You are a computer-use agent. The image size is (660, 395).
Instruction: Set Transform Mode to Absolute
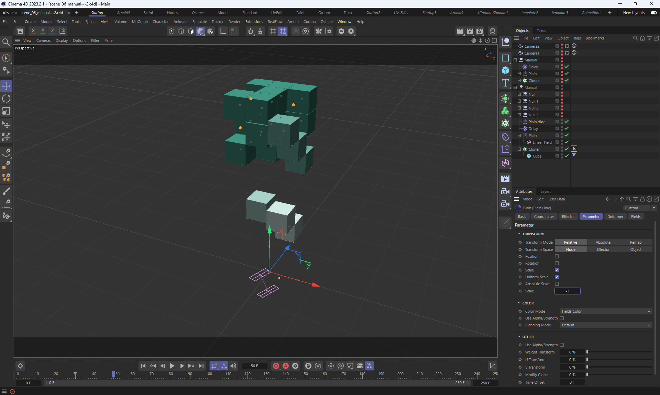[603, 242]
